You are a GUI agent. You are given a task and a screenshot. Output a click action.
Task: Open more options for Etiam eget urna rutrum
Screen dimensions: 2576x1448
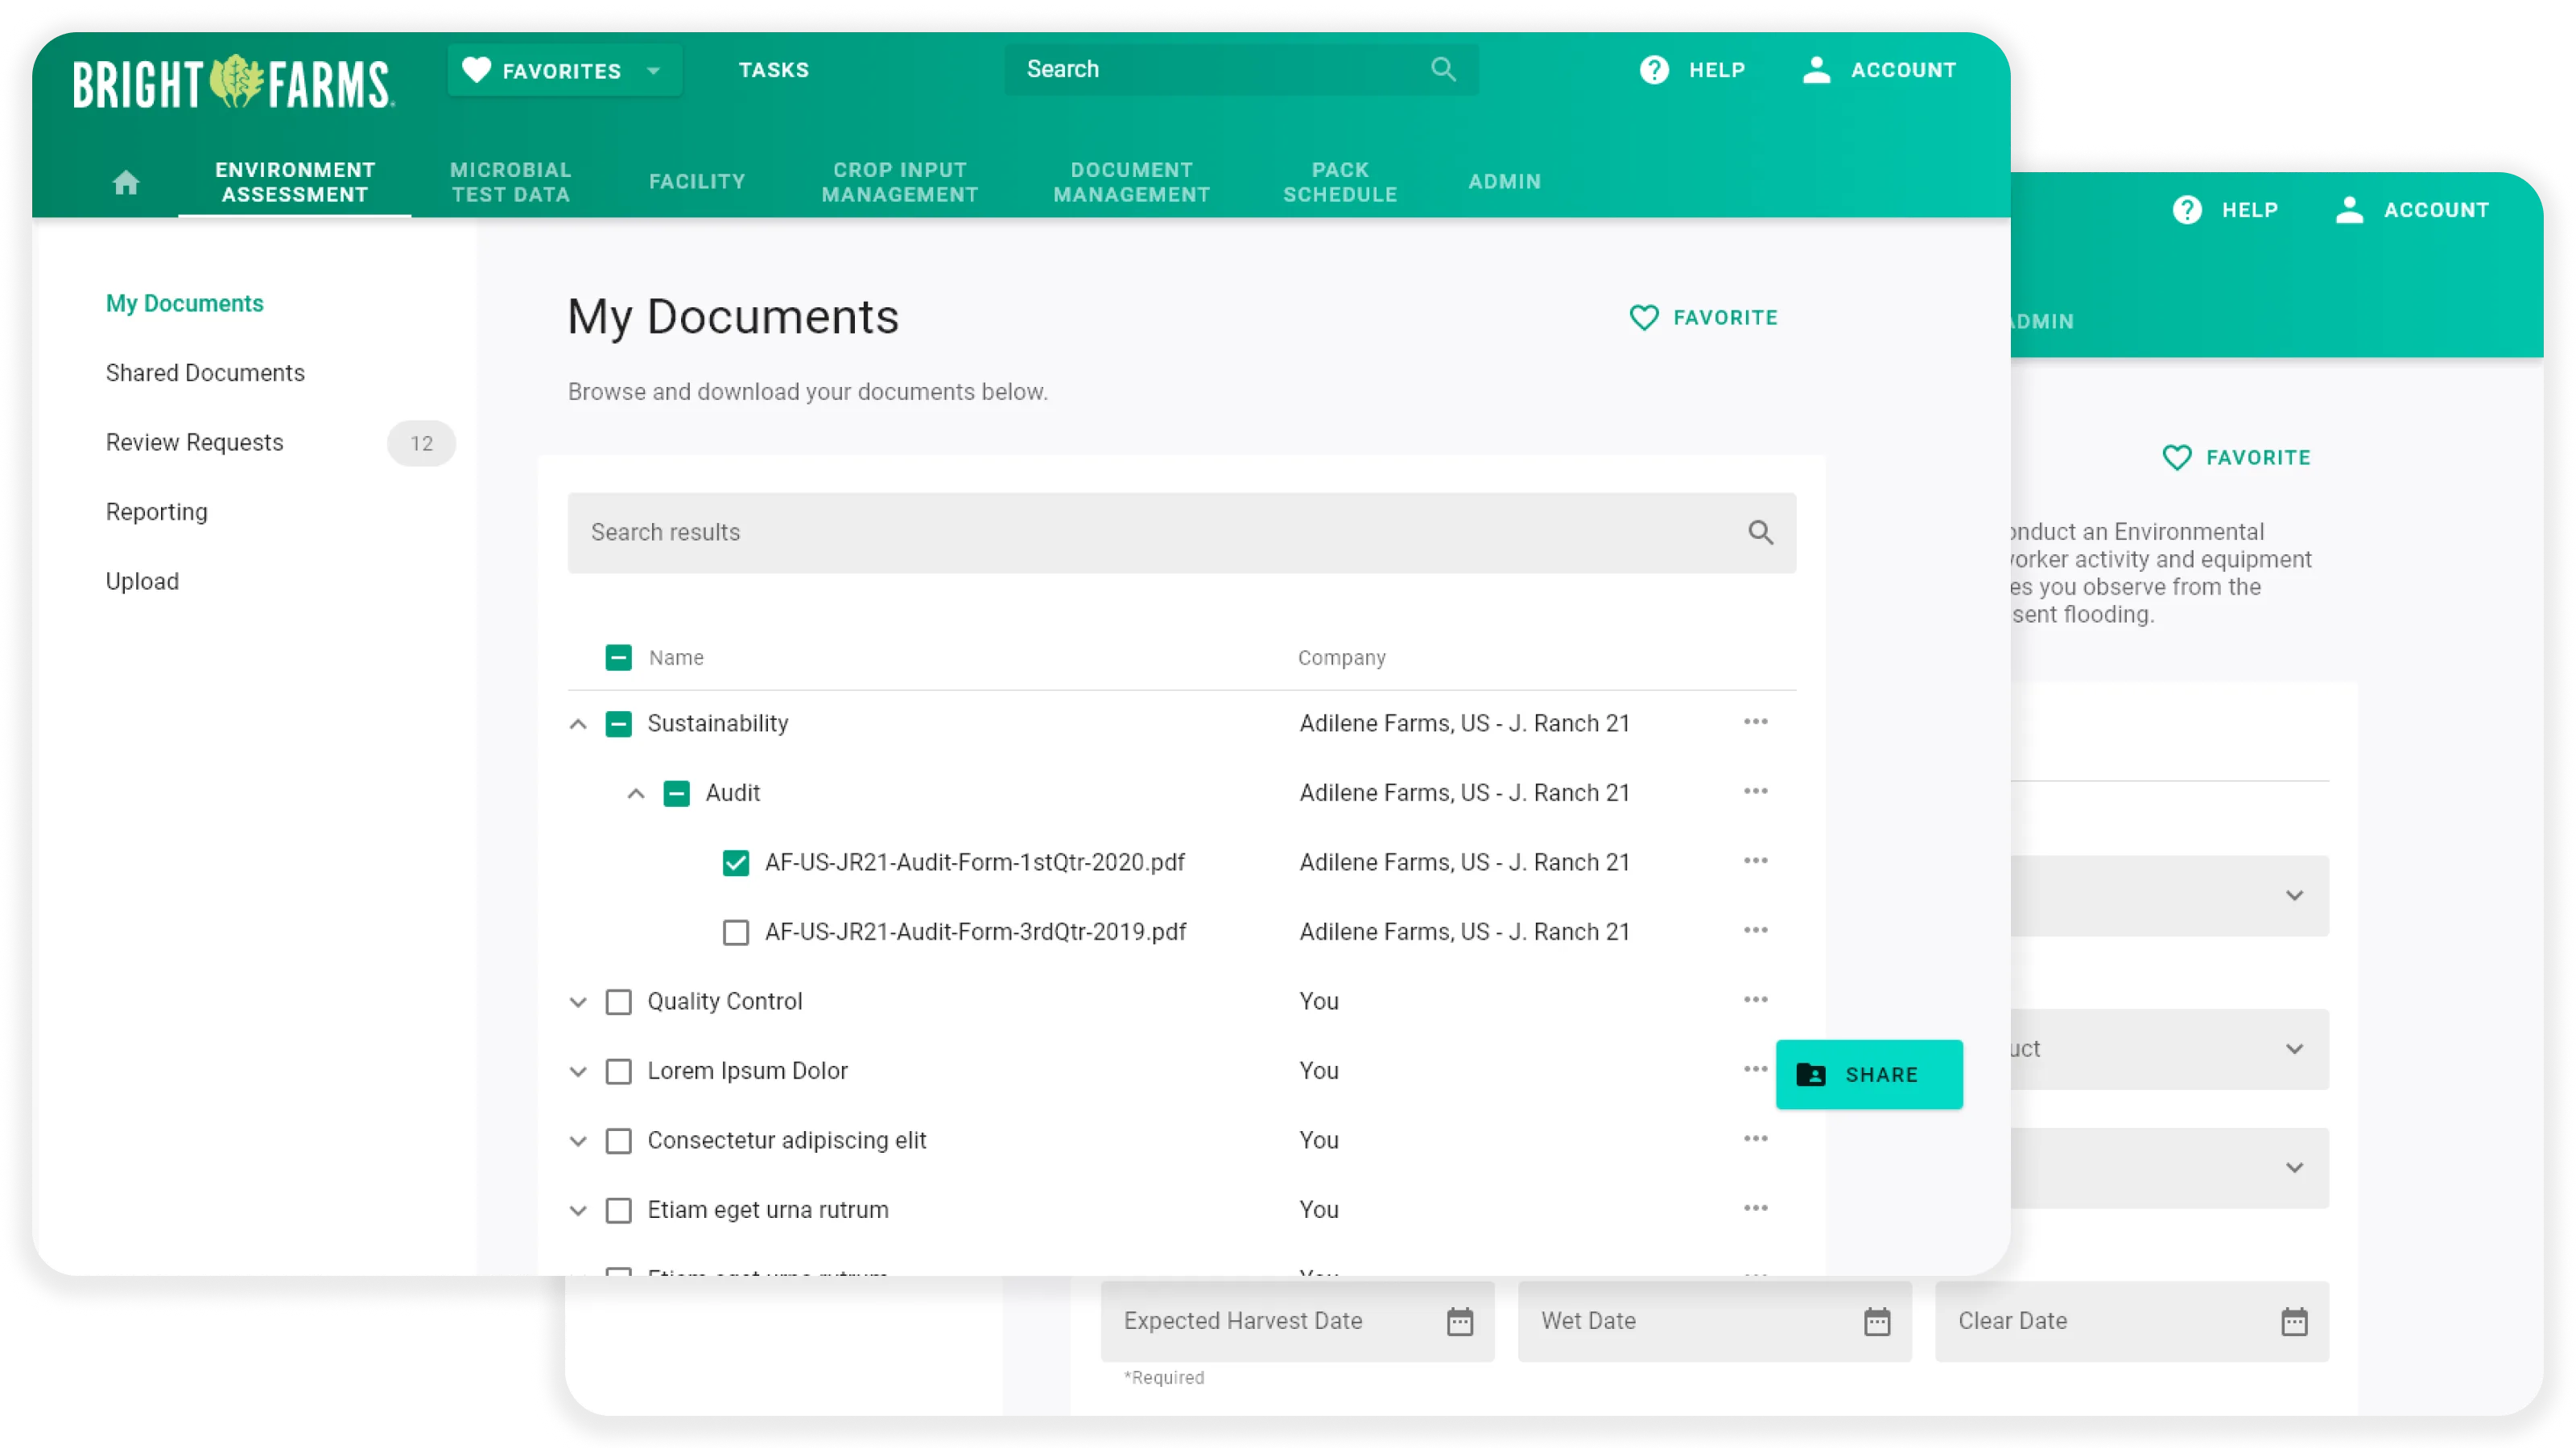(1755, 1208)
